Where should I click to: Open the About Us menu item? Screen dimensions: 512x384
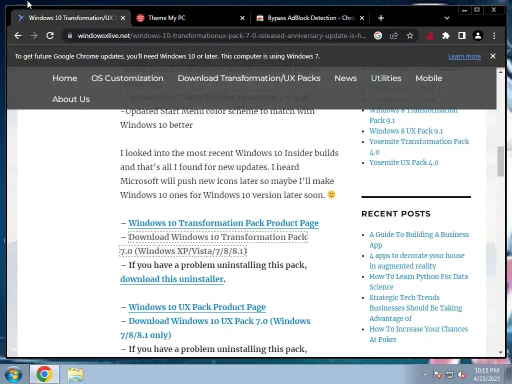(71, 99)
